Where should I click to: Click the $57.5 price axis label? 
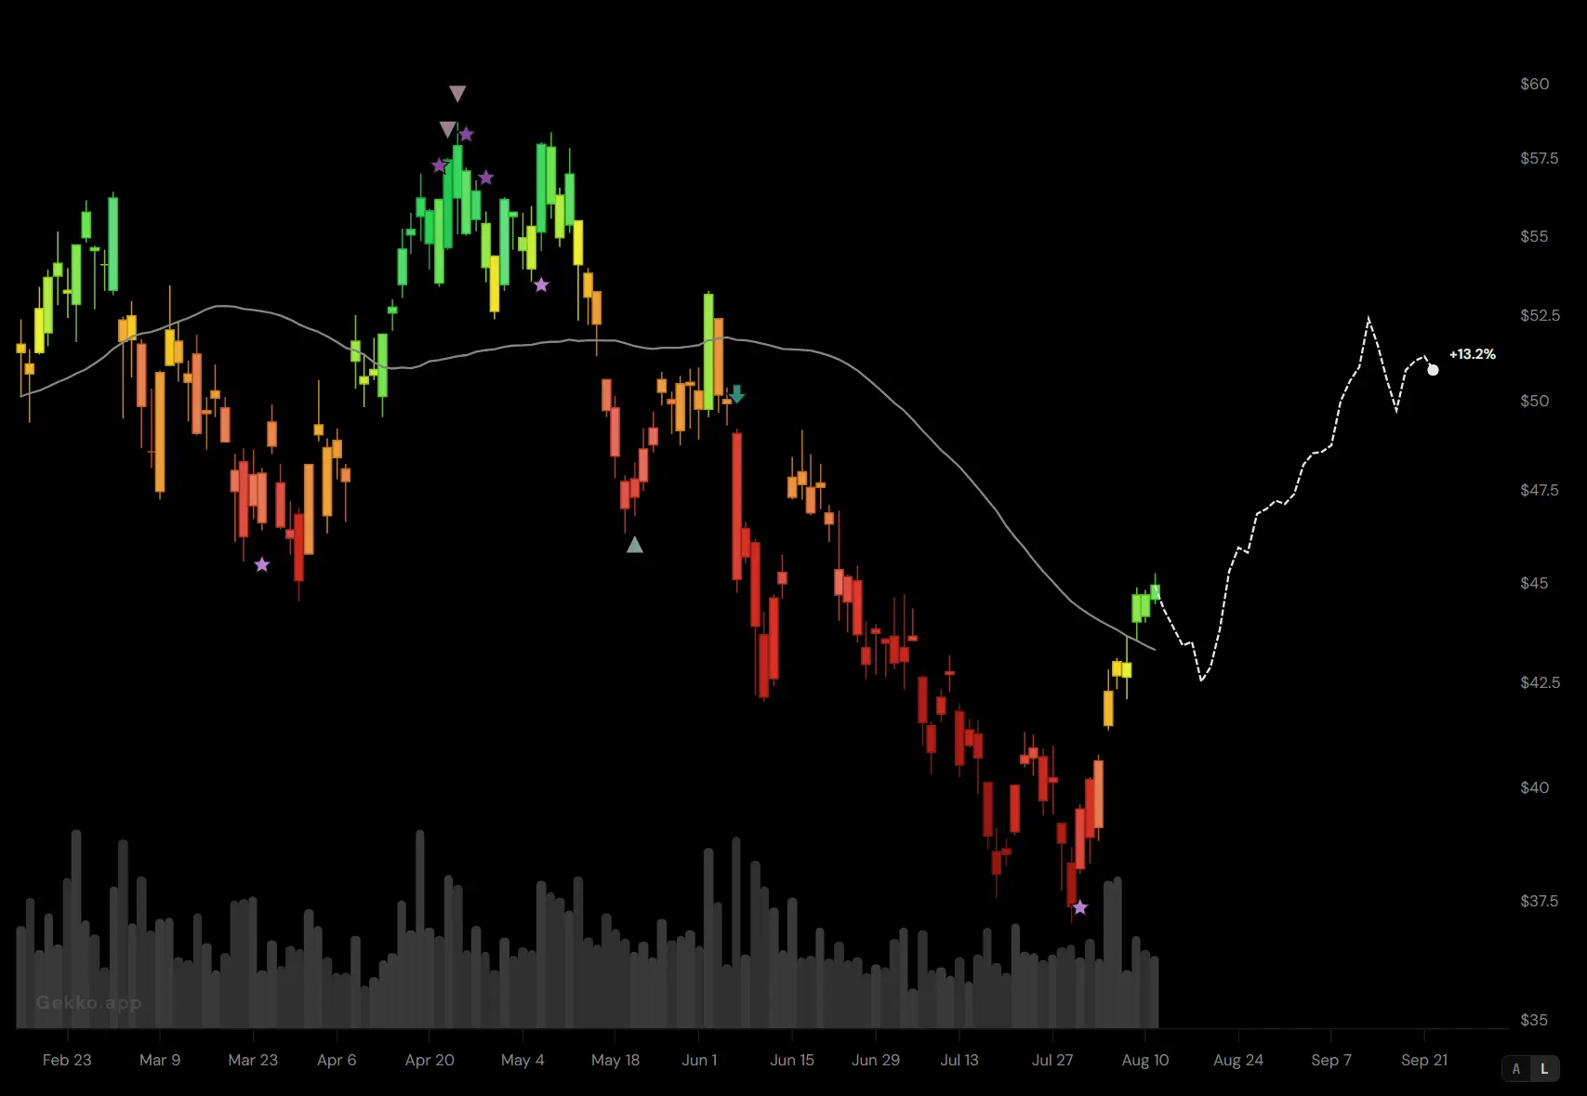1540,158
